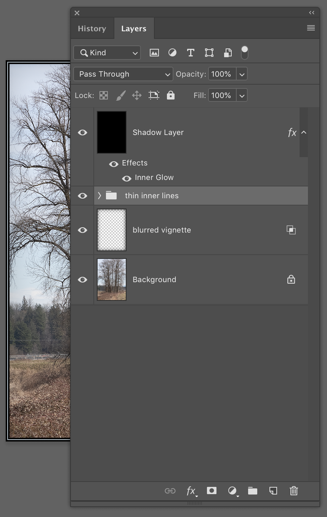Click the Background layer thumbnail
The width and height of the screenshot is (327, 517).
point(111,279)
